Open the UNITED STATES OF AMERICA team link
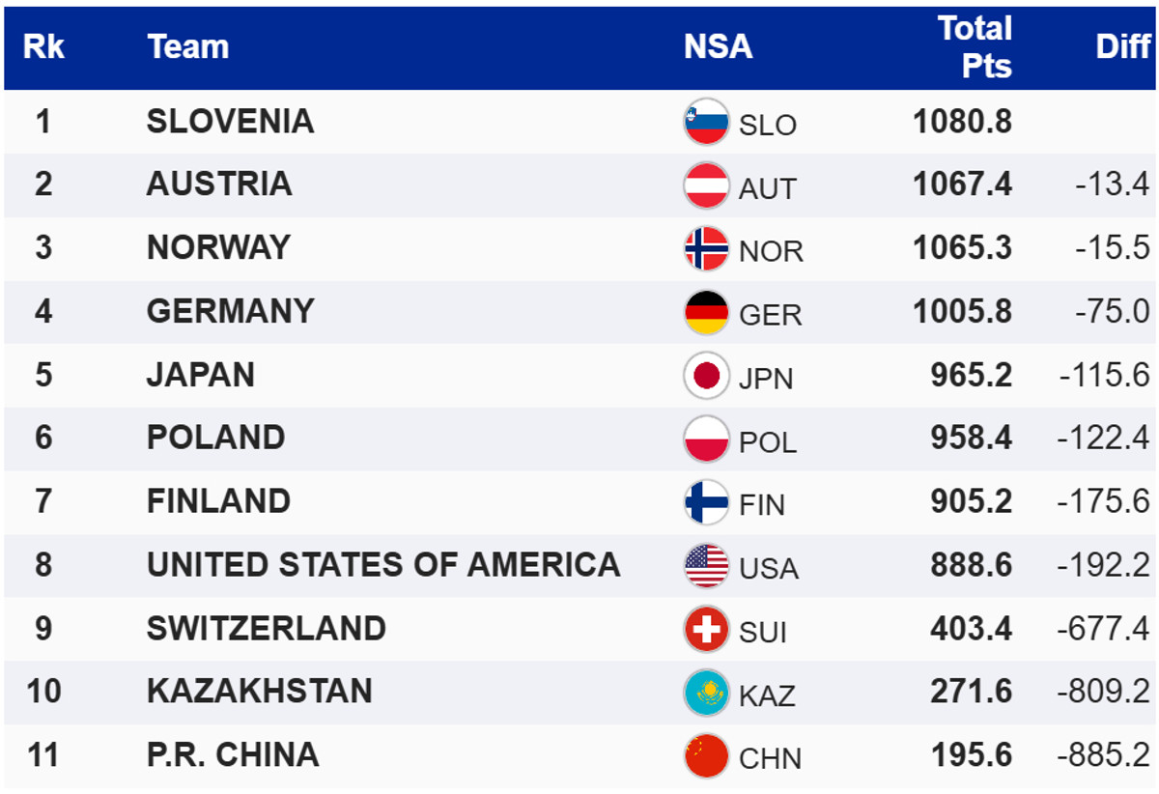The height and width of the screenshot is (794, 1159). click(x=382, y=564)
